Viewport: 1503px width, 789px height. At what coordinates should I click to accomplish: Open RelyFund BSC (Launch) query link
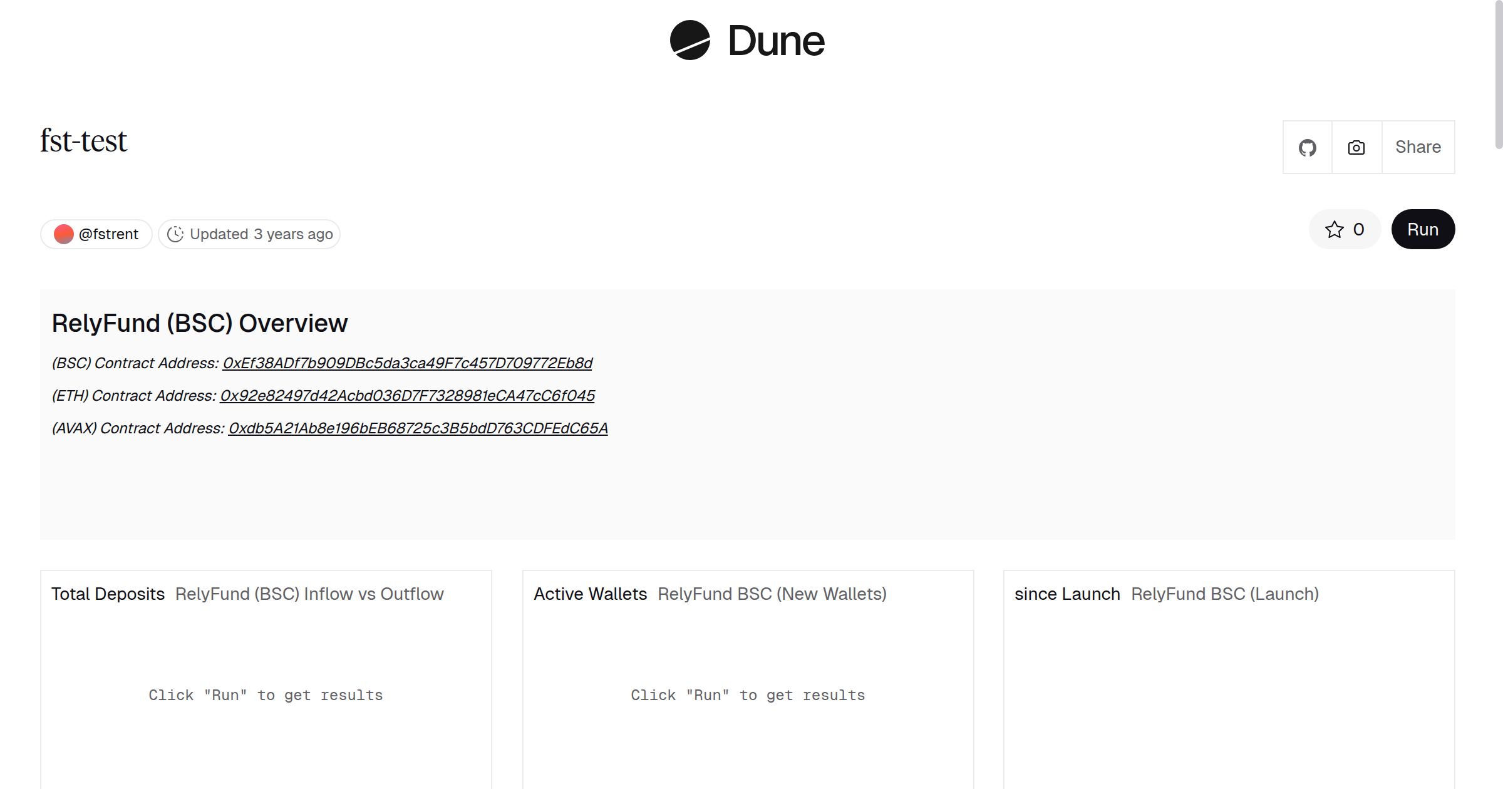click(1224, 594)
